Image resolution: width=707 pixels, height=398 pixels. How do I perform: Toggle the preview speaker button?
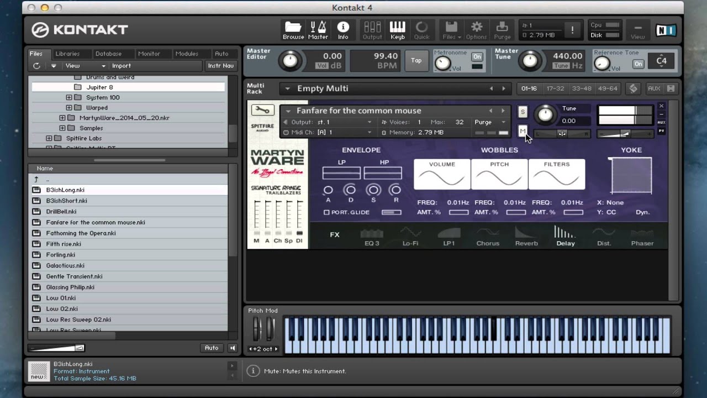(233, 348)
